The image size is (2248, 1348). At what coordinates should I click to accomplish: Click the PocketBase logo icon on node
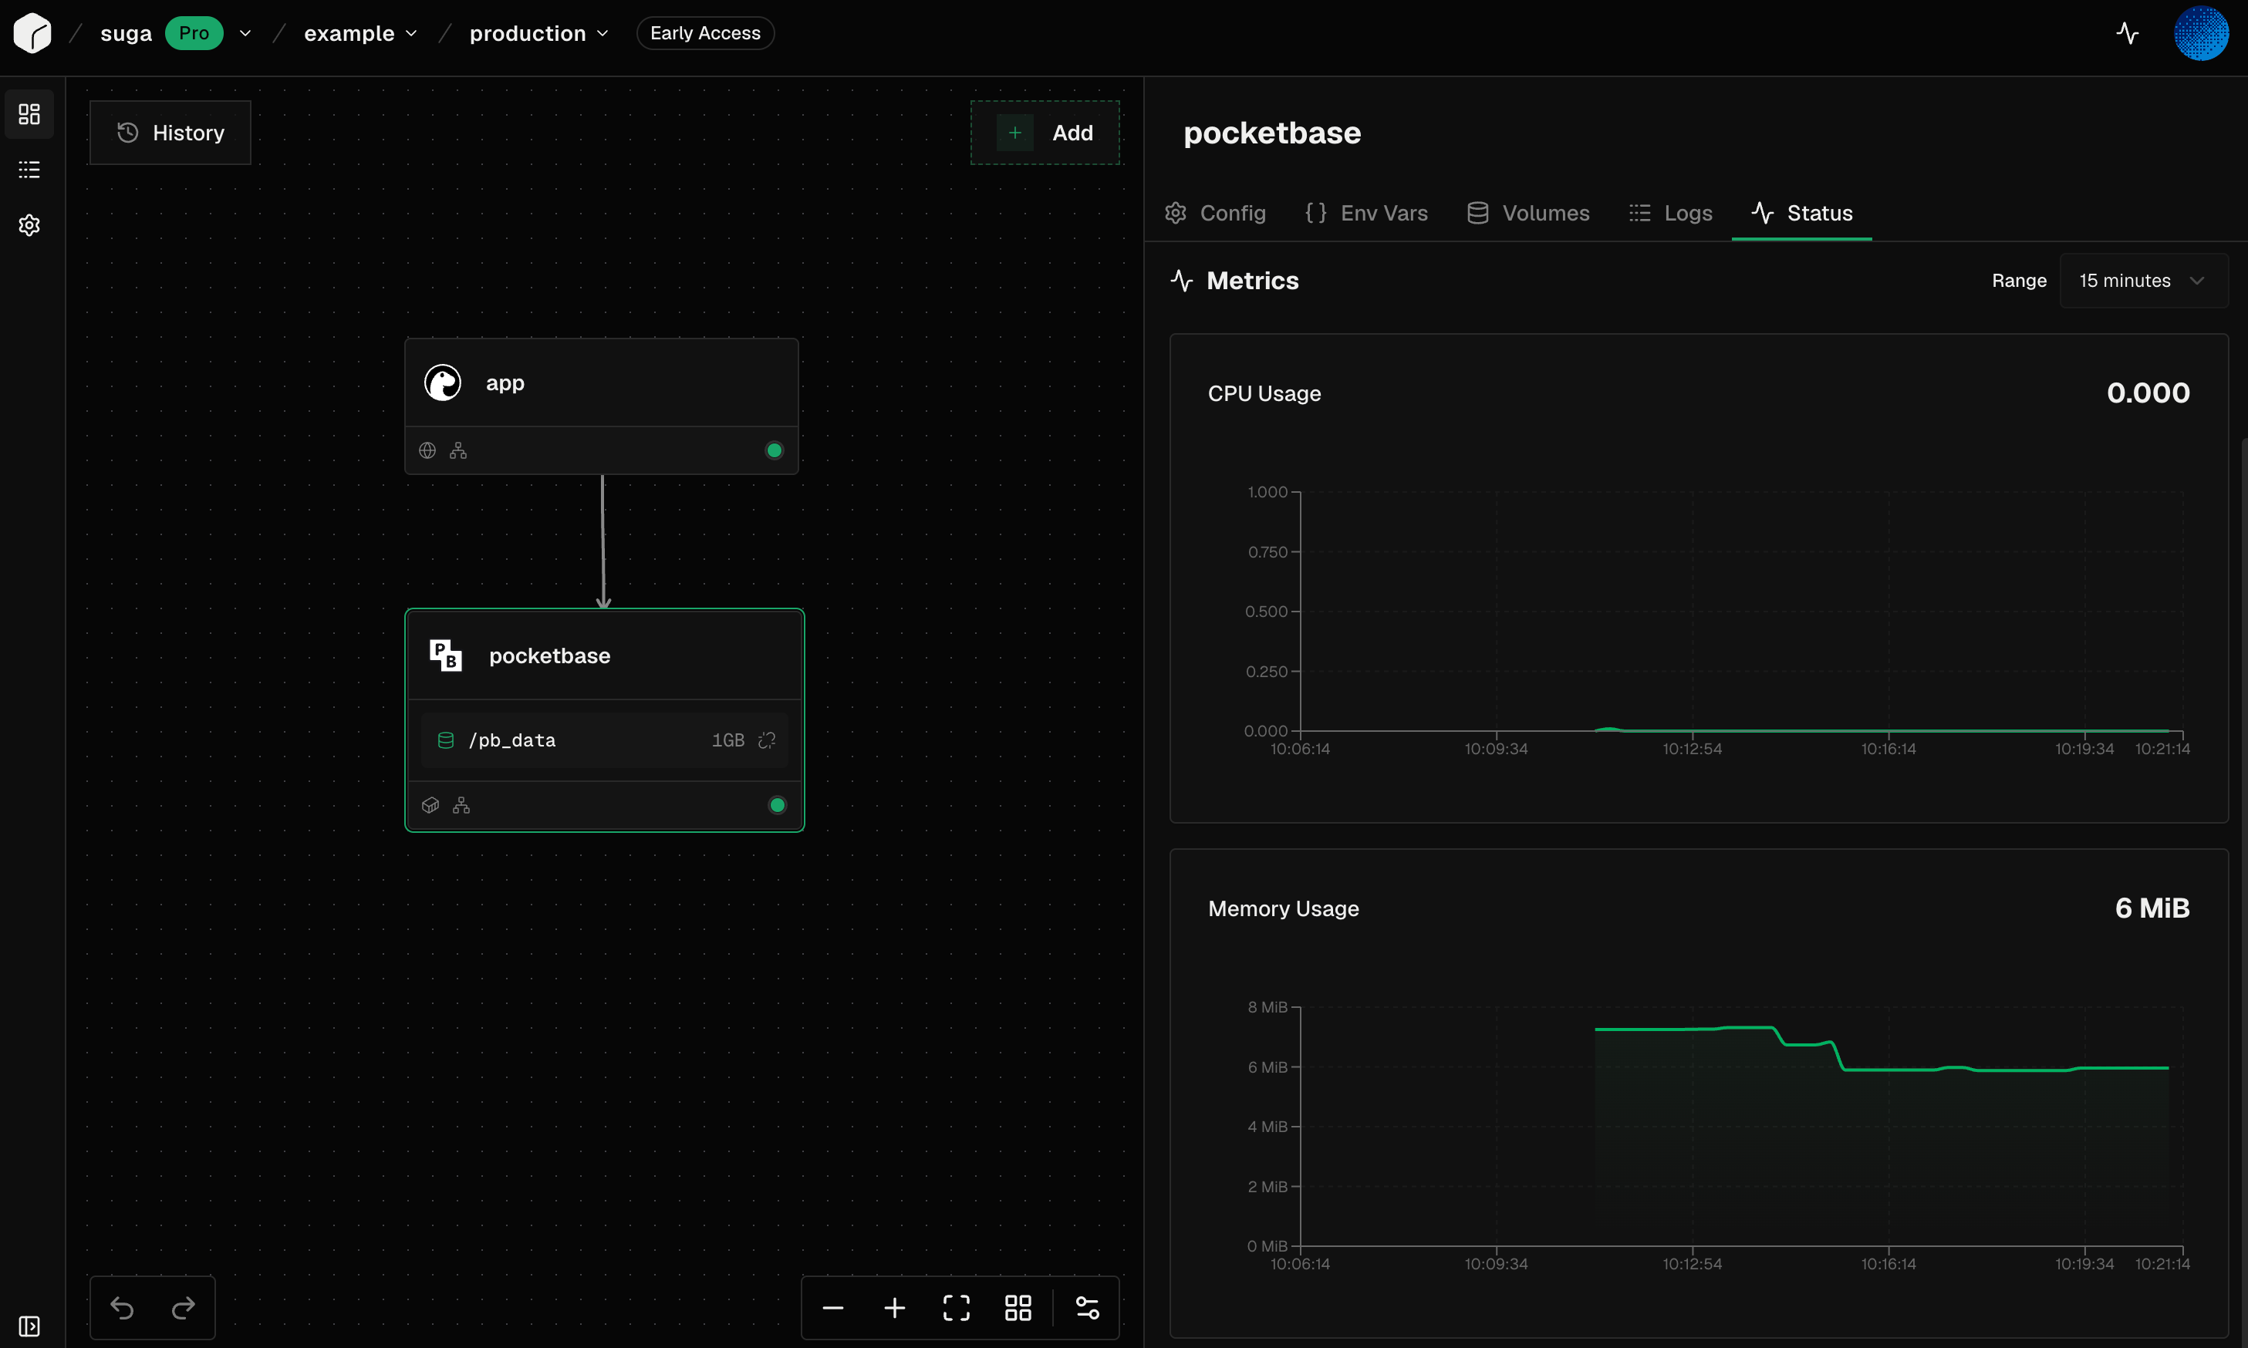click(445, 655)
